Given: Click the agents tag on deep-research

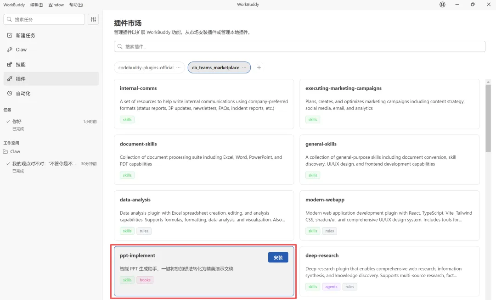Looking at the screenshot, I should (331, 287).
